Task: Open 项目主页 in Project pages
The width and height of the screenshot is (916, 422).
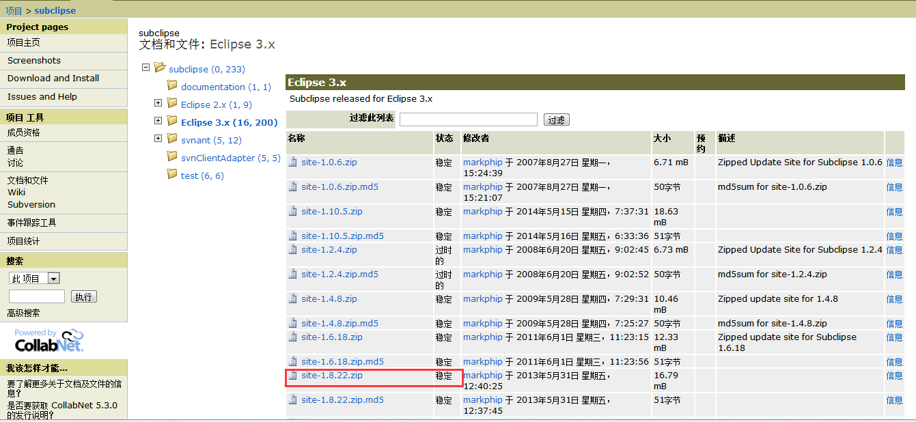Action: (x=24, y=42)
